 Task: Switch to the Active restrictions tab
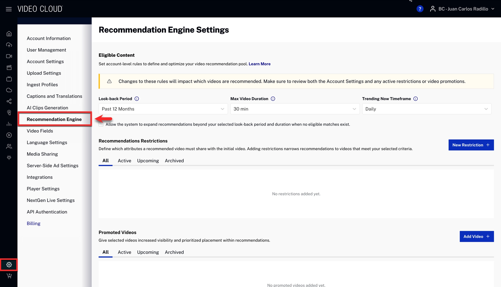click(124, 161)
